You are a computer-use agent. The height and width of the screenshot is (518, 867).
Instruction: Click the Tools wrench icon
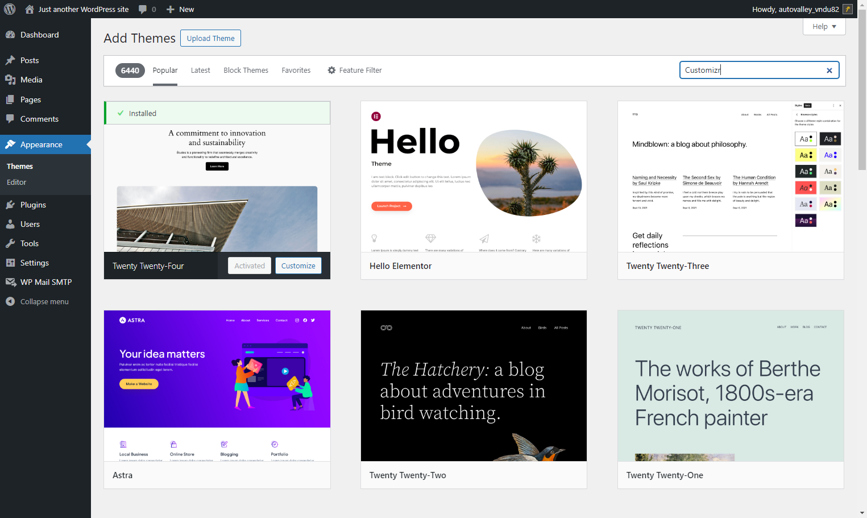tap(10, 243)
